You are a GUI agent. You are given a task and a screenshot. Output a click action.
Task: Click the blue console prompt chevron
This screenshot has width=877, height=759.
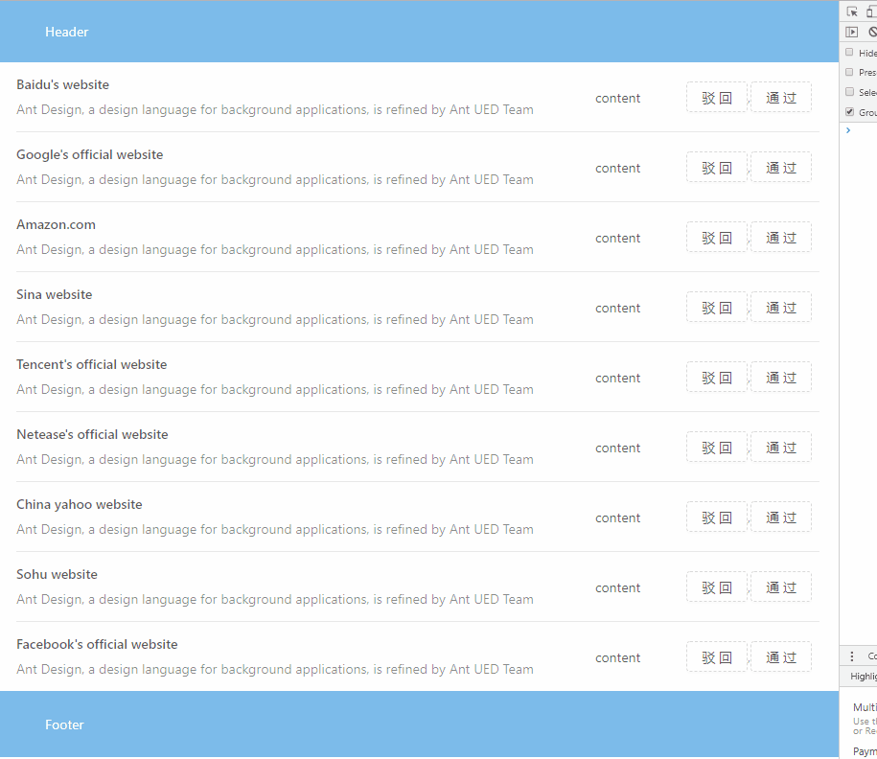848,130
